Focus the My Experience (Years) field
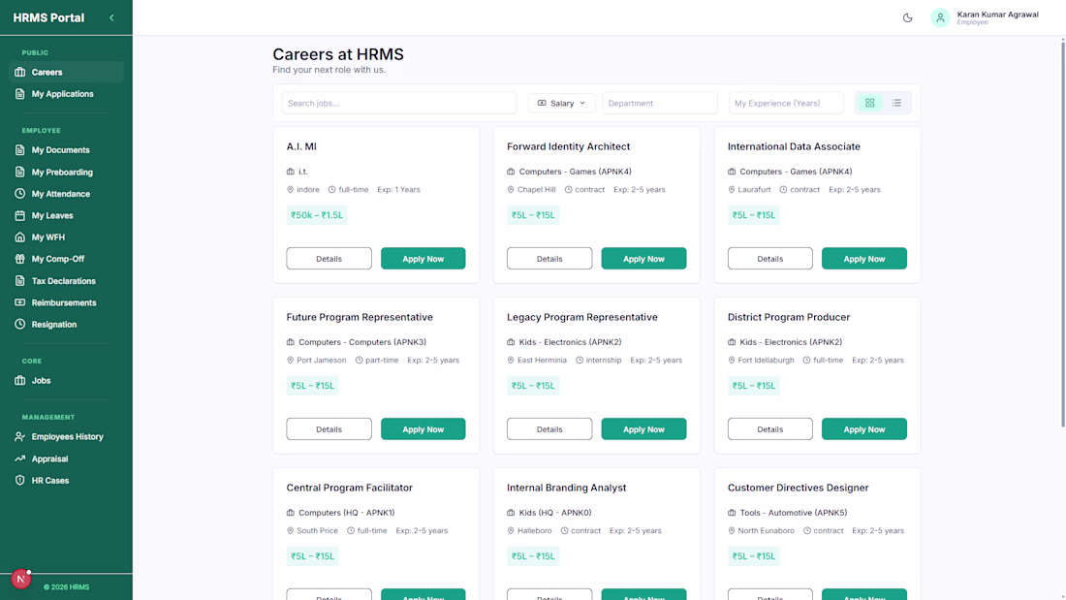 pos(786,103)
